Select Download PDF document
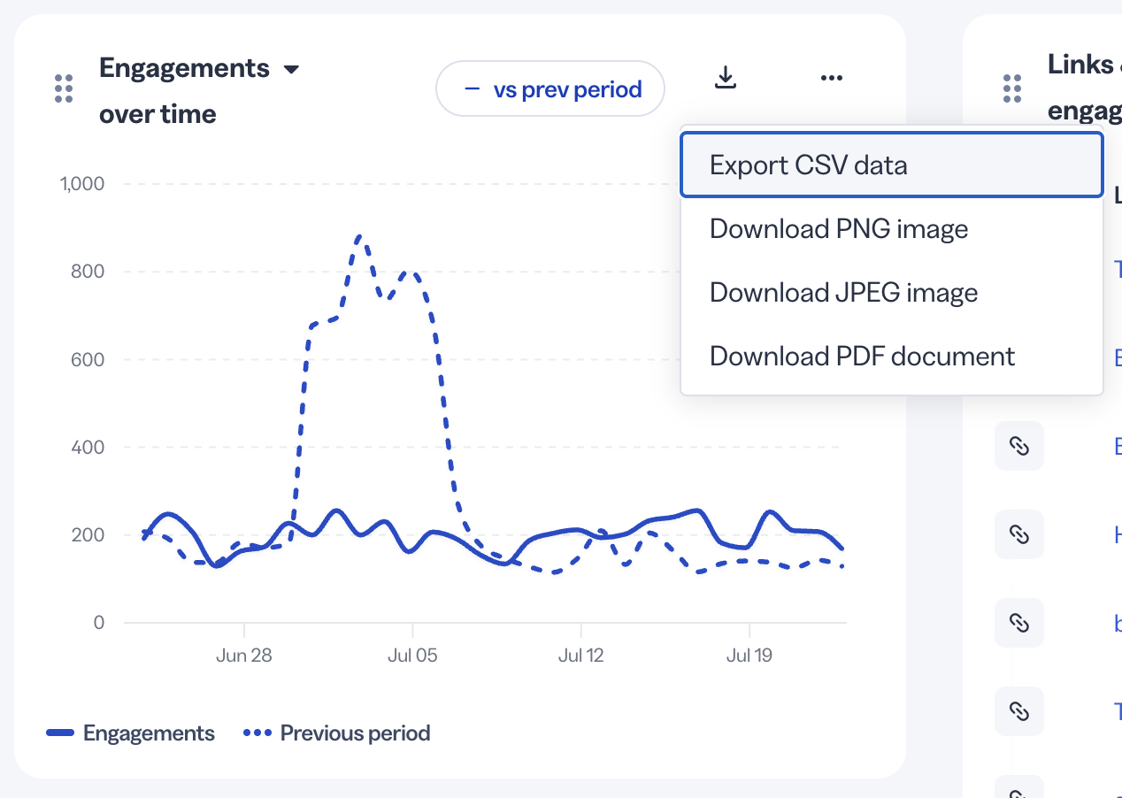 click(x=892, y=357)
